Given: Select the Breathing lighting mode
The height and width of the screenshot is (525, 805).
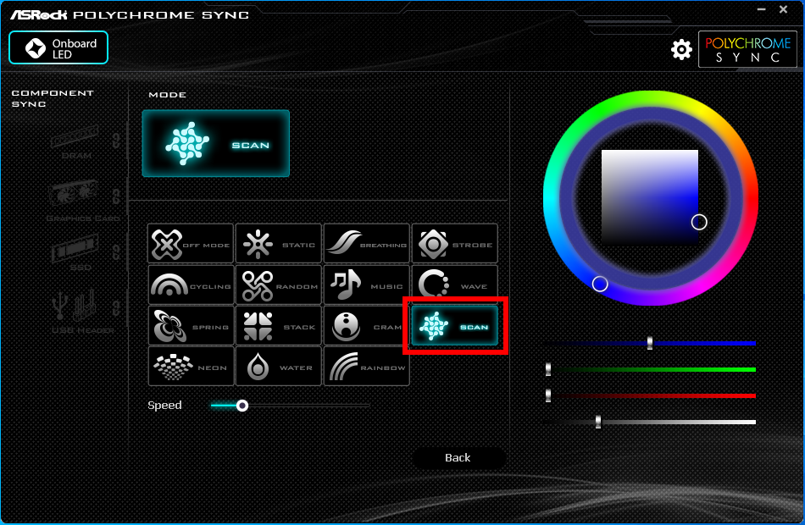Looking at the screenshot, I should tap(367, 243).
